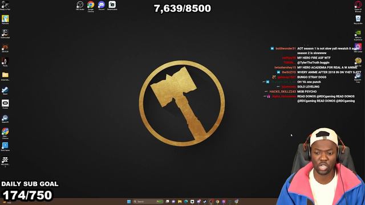This screenshot has height=205, width=365.
Task: Click chat message "BUNGO STRAY DOGS"
Action: coord(312,77)
